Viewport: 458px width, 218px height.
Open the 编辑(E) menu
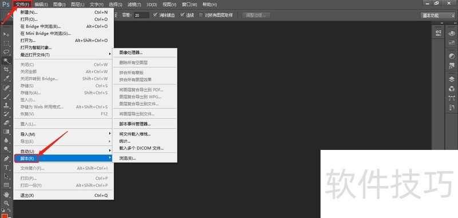point(41,5)
